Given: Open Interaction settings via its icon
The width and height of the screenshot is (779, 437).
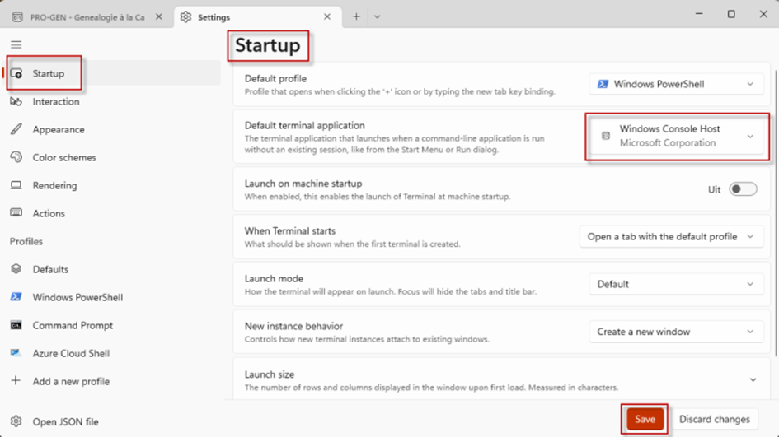Looking at the screenshot, I should tap(16, 102).
